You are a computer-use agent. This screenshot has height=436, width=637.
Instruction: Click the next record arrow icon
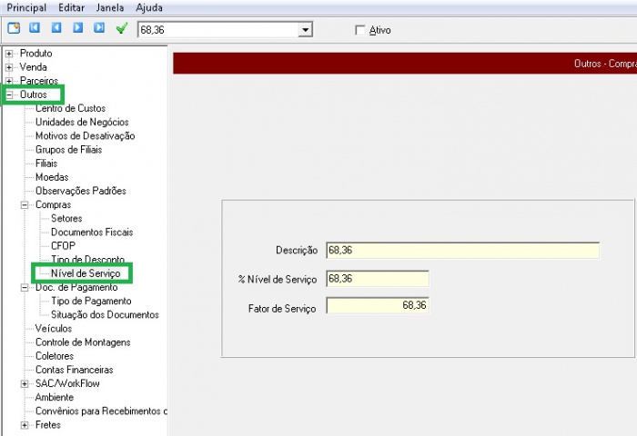point(77,28)
